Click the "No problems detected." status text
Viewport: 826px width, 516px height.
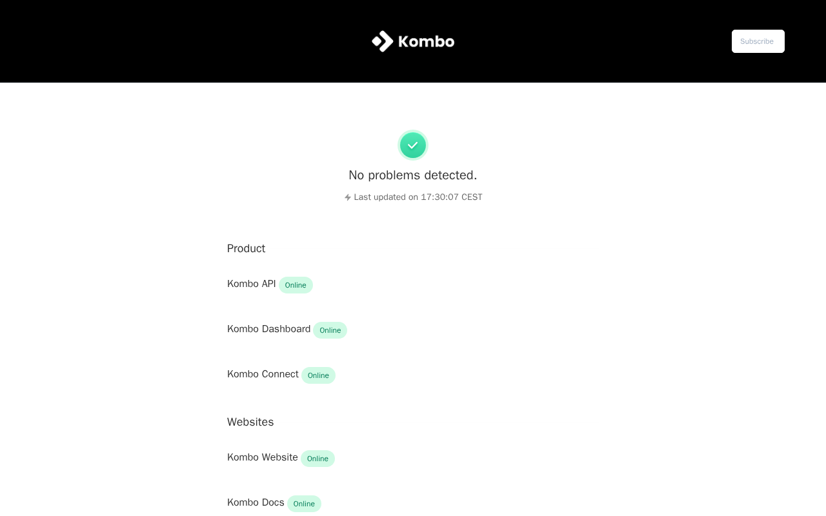point(413,175)
